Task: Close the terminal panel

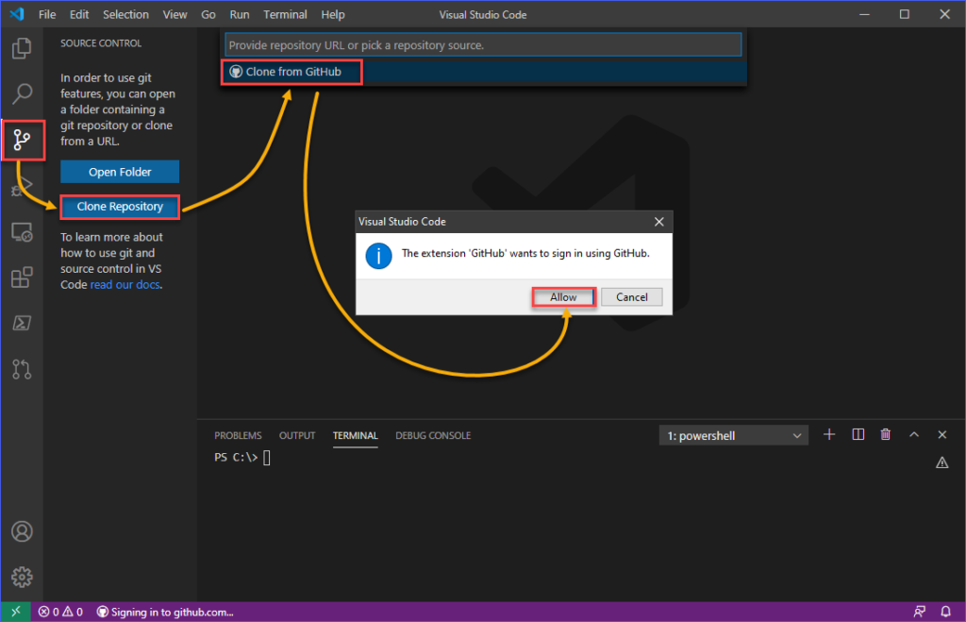Action: click(x=942, y=434)
